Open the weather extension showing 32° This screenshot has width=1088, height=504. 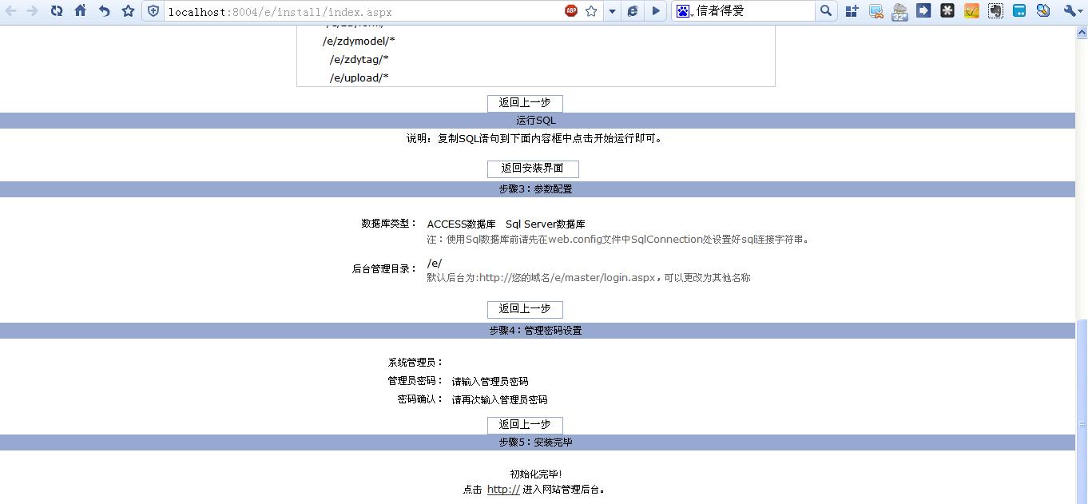click(x=899, y=11)
